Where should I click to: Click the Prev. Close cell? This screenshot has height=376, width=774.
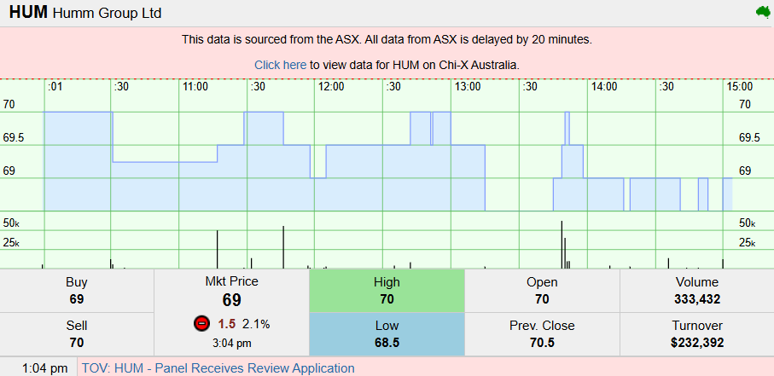tap(542, 334)
